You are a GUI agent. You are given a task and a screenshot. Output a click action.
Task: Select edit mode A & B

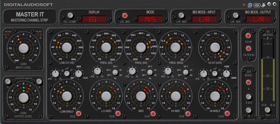pos(248,97)
